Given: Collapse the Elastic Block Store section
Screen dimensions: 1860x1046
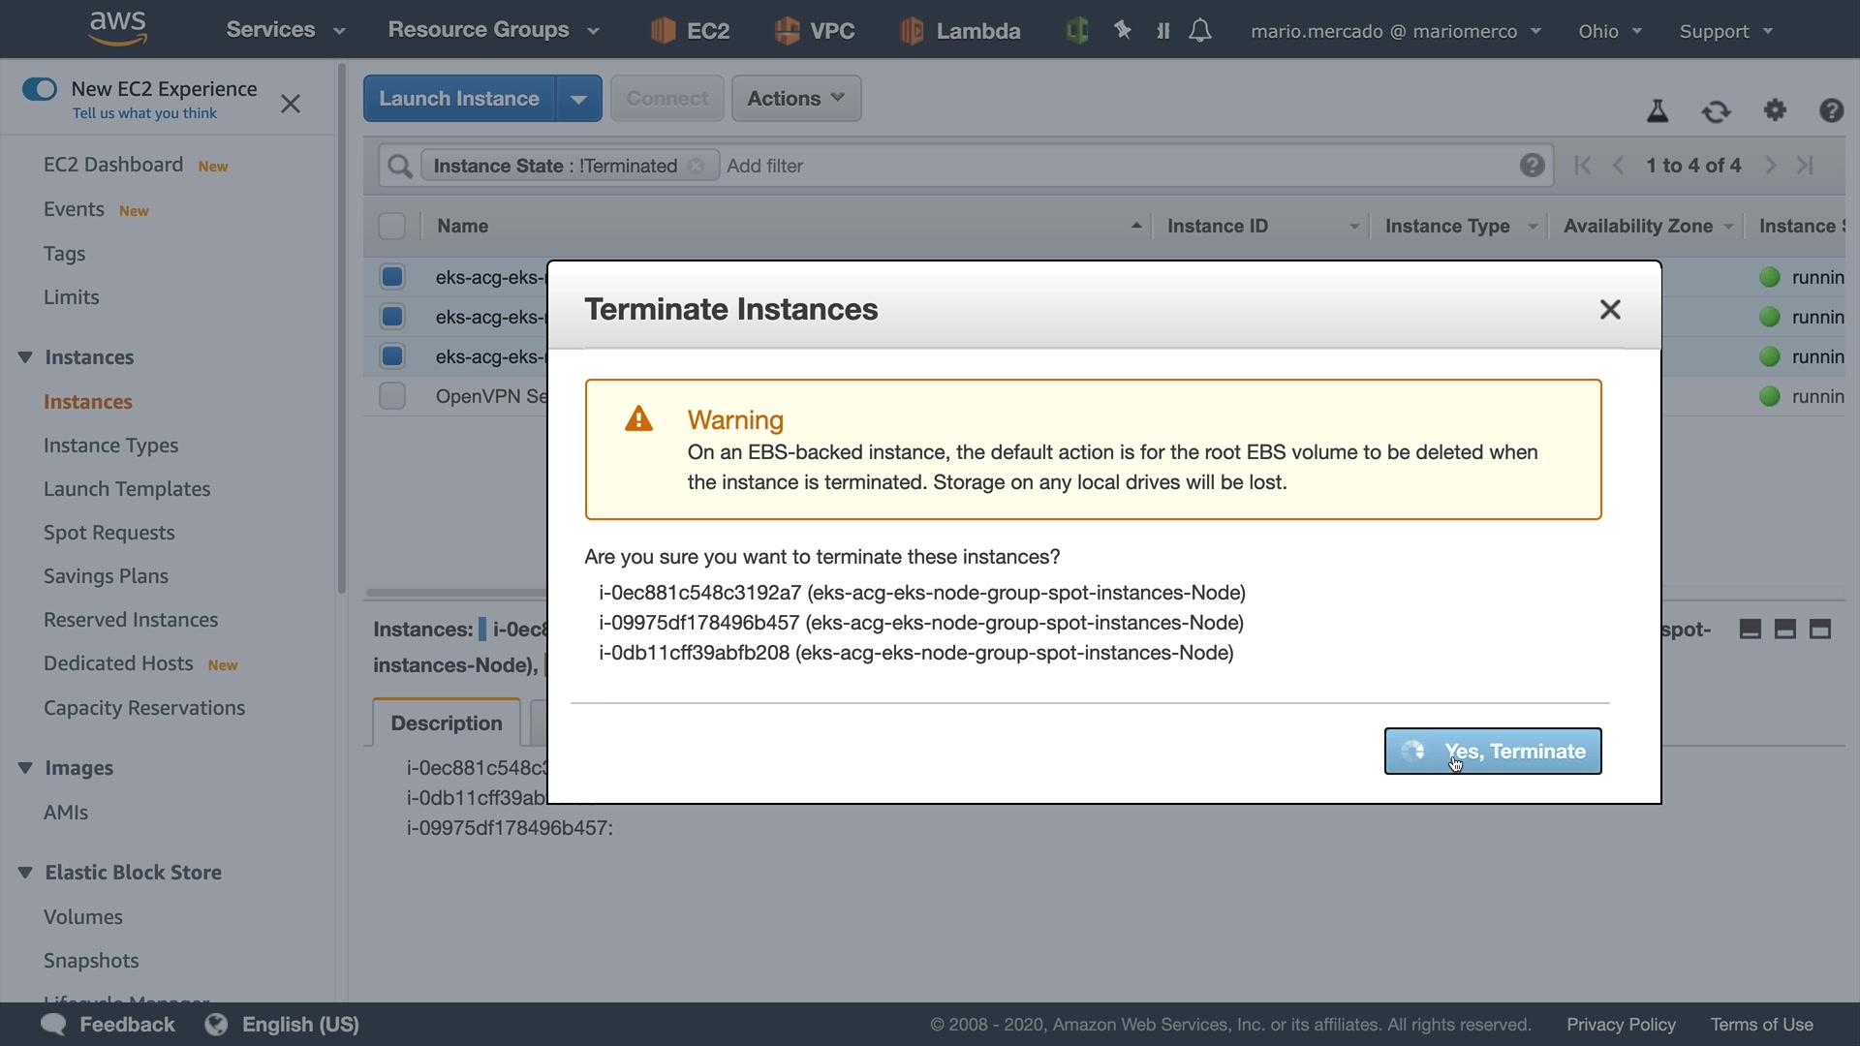Looking at the screenshot, I should [25, 873].
